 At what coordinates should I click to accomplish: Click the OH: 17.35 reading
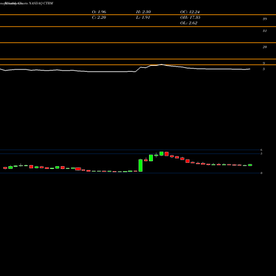tap(190, 18)
